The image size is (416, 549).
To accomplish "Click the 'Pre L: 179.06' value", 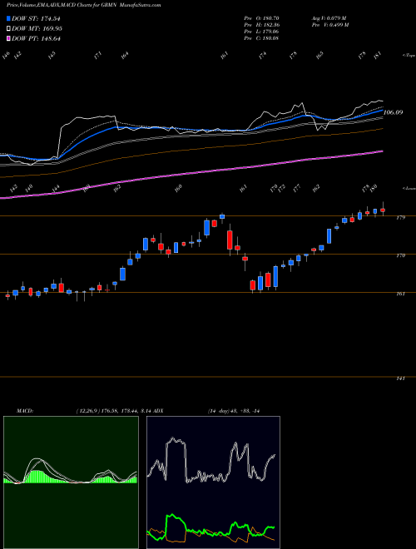I will tap(261, 32).
